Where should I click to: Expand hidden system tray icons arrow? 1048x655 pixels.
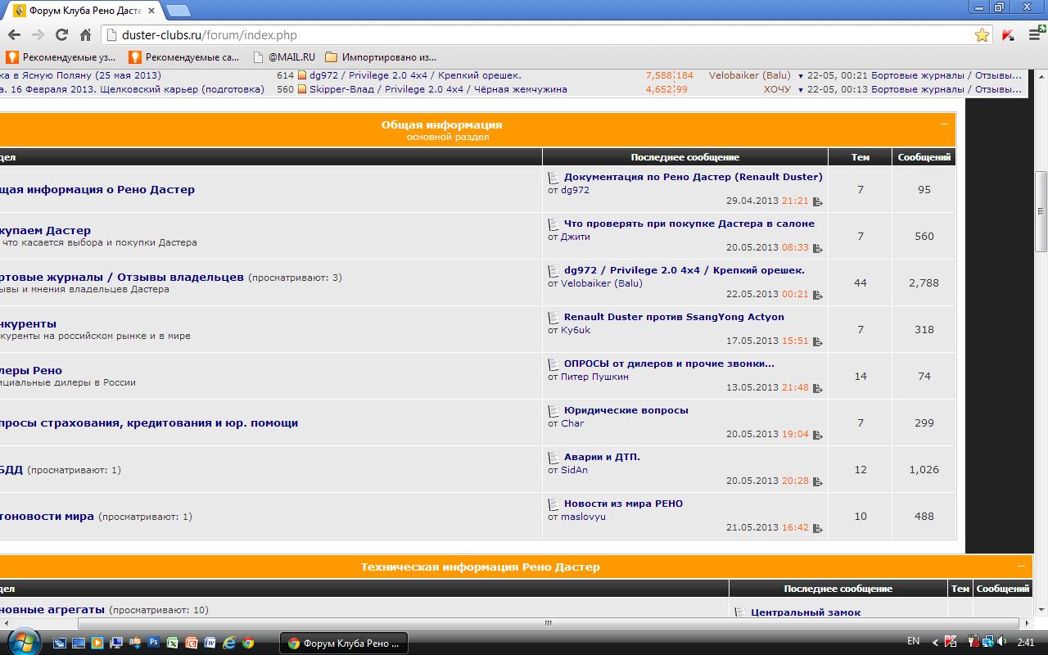[933, 642]
